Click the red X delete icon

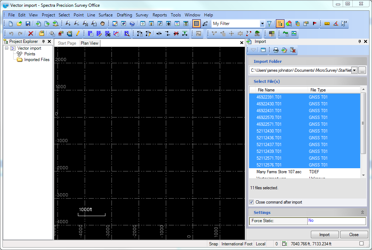tap(31, 34)
